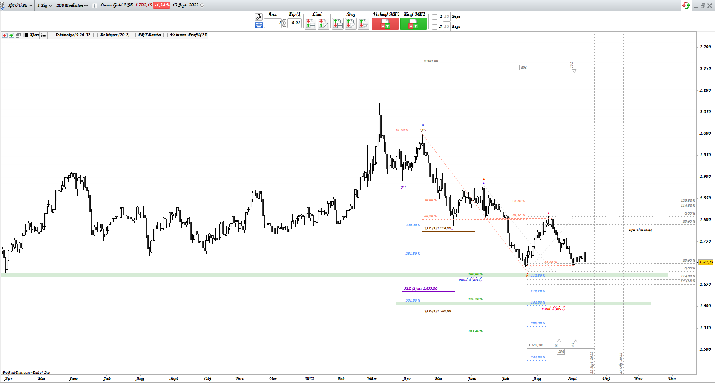715x383 pixels.
Task: Open the 1 Tag timeframe dropdown
Action: (45, 6)
